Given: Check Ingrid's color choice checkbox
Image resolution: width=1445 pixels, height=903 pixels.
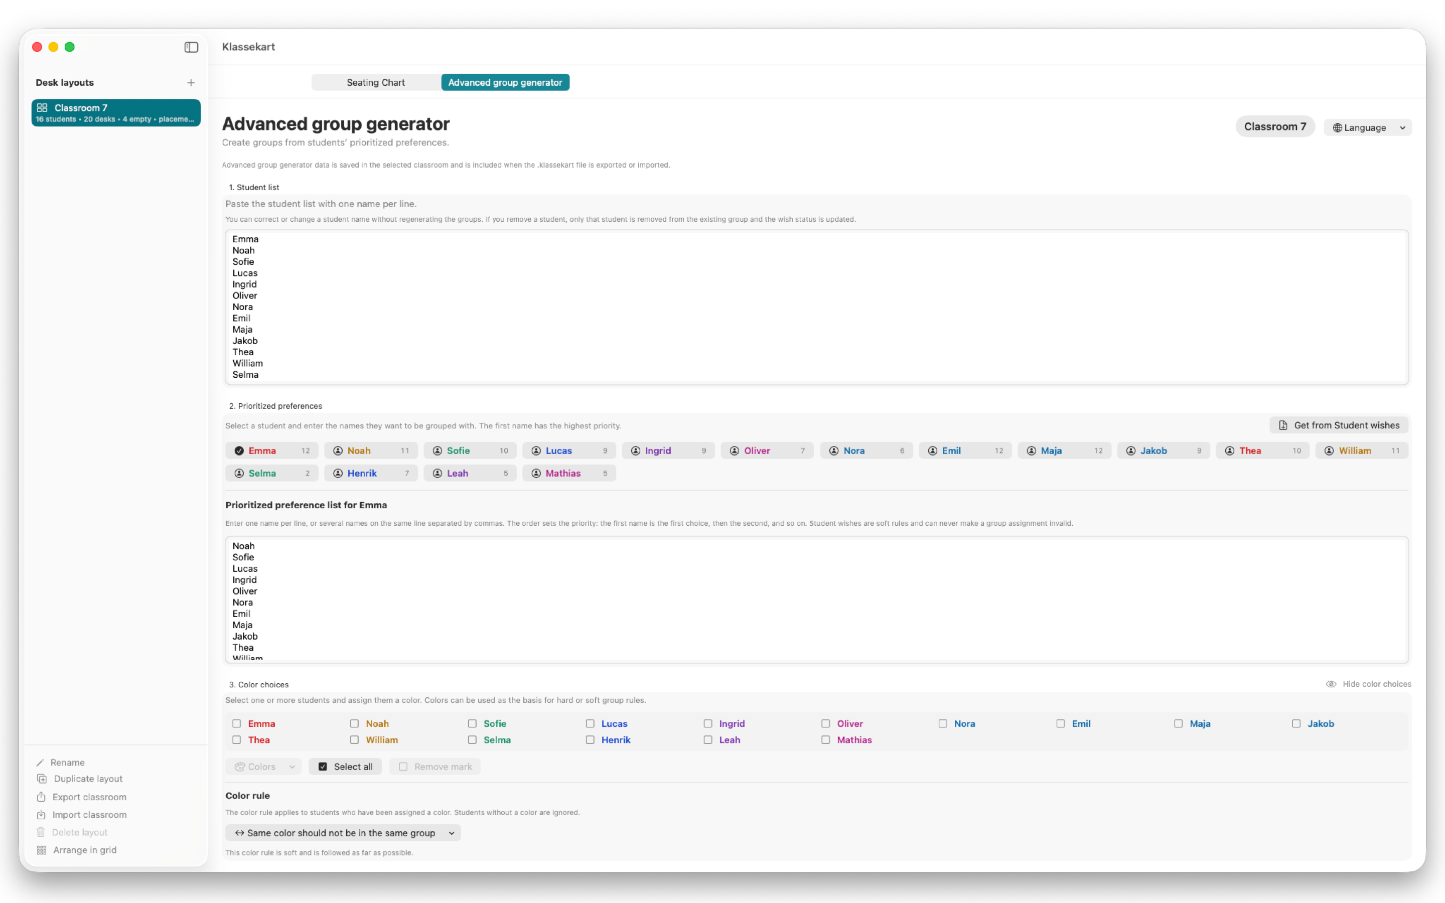Looking at the screenshot, I should coord(708,724).
